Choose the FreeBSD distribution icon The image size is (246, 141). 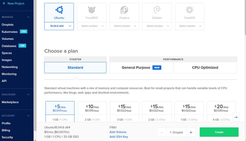click(x=92, y=10)
